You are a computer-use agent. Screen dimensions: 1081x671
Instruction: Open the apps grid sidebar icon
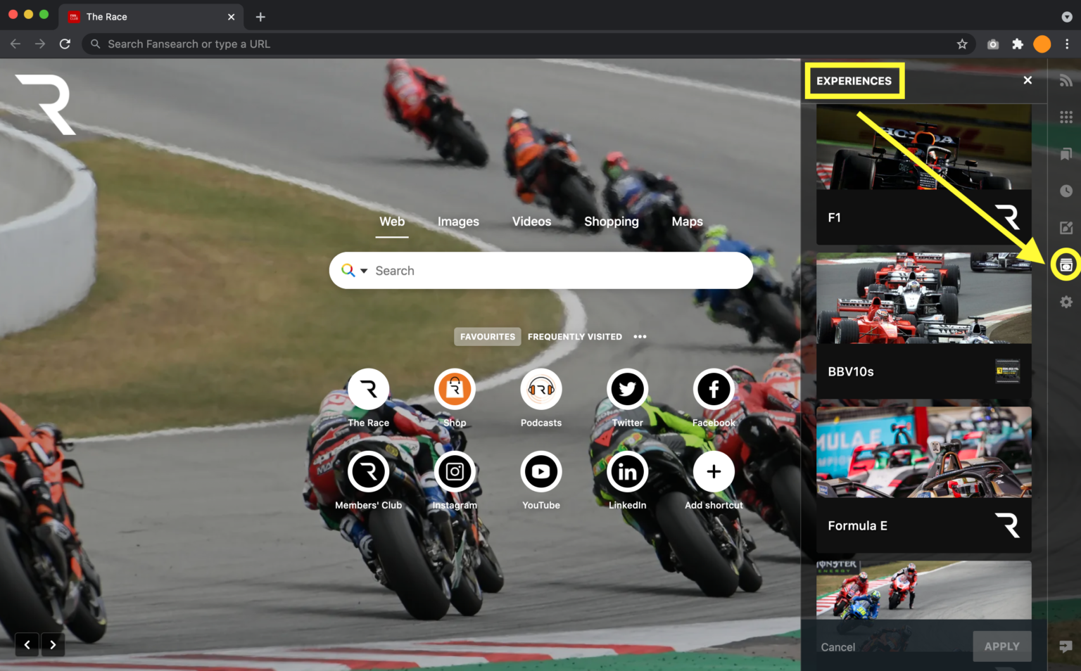click(1066, 117)
